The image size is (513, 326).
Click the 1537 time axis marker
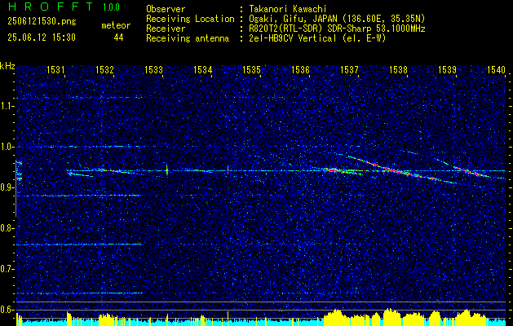click(x=349, y=69)
